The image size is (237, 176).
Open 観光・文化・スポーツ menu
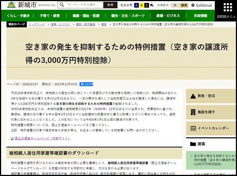(128, 16)
